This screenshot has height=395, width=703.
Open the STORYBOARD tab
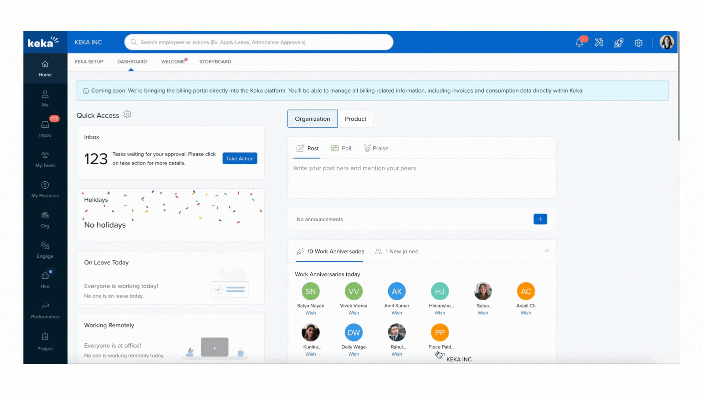pyautogui.click(x=215, y=61)
